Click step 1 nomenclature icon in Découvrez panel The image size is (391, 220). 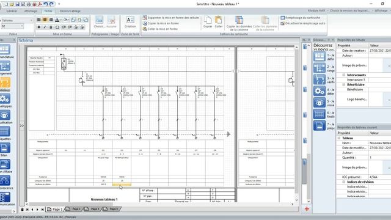click(x=320, y=56)
